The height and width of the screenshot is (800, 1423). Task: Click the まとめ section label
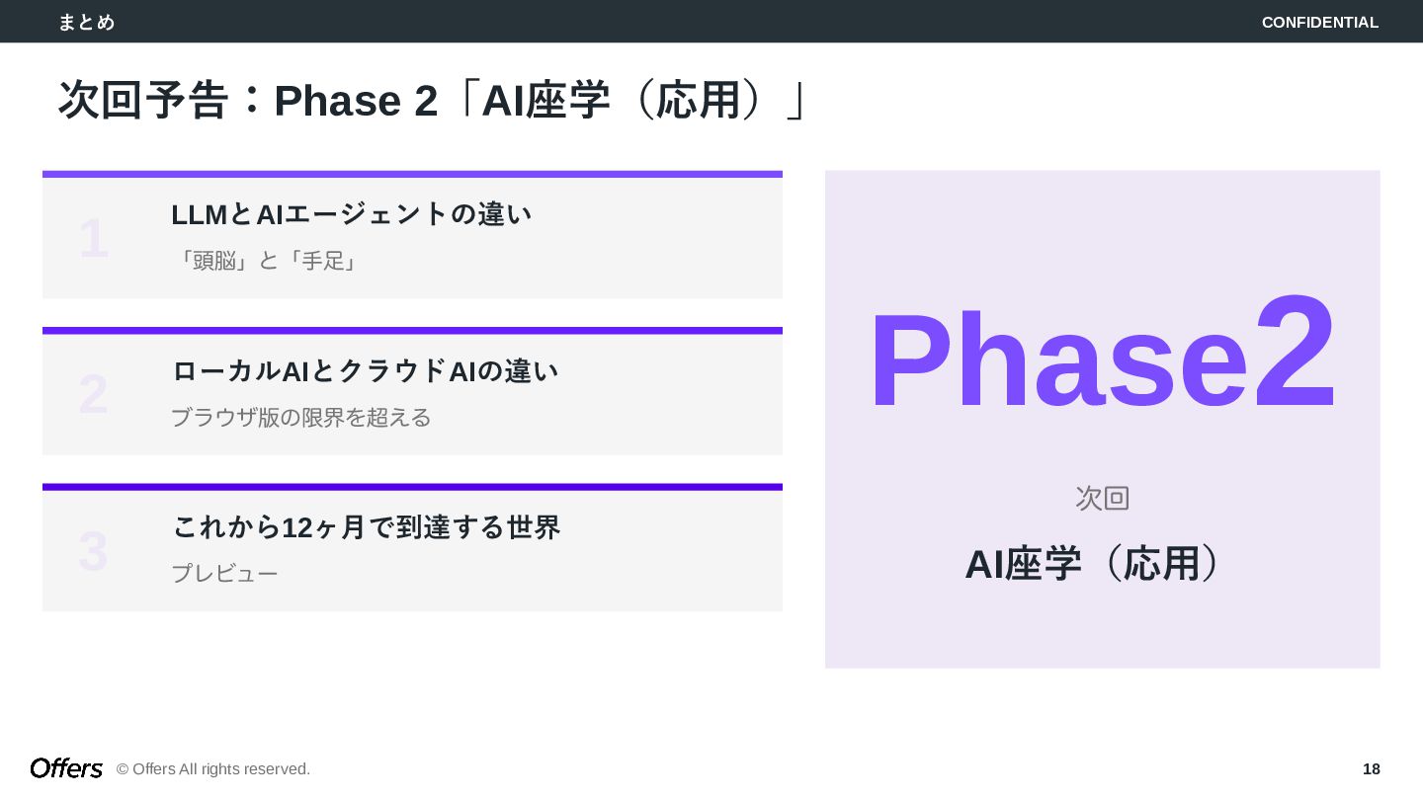point(87,22)
